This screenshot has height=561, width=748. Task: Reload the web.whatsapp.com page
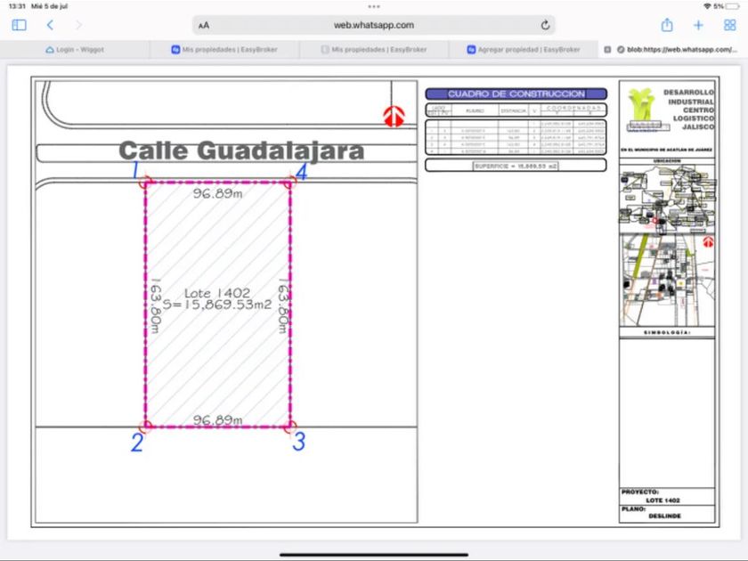coord(544,25)
